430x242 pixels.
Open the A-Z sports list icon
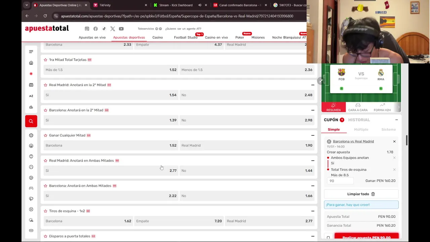click(x=31, y=96)
